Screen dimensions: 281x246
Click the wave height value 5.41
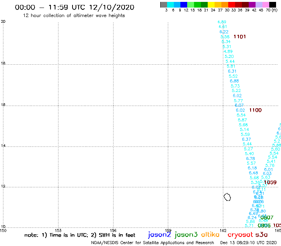tap(271, 161)
